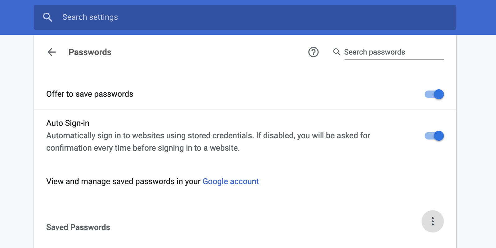Viewport: 496px width, 248px height.
Task: Click the magnifier icon in Search settings bar
Action: point(47,17)
